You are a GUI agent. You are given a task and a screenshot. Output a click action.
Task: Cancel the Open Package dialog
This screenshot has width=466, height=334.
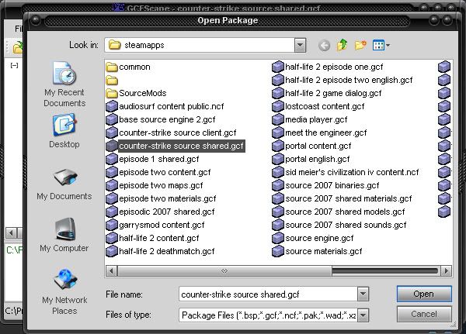tap(424, 315)
